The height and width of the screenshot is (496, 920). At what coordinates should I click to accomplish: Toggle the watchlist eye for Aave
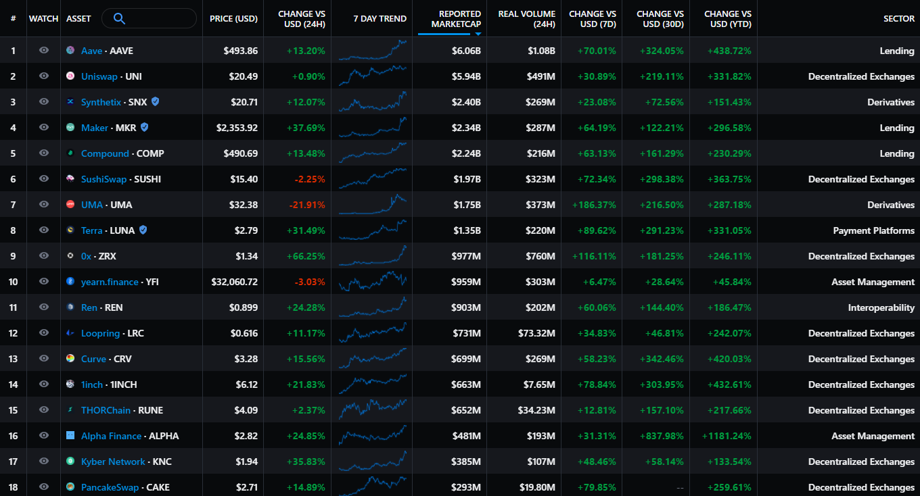coord(43,50)
